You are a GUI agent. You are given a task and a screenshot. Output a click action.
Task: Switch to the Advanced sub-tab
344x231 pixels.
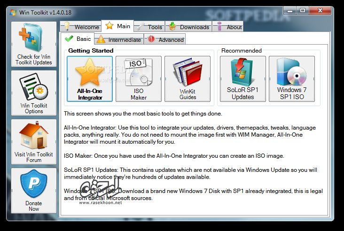[x=165, y=39]
